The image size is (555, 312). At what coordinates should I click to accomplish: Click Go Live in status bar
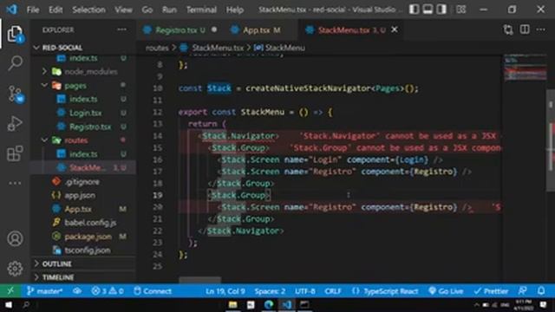[x=446, y=291]
